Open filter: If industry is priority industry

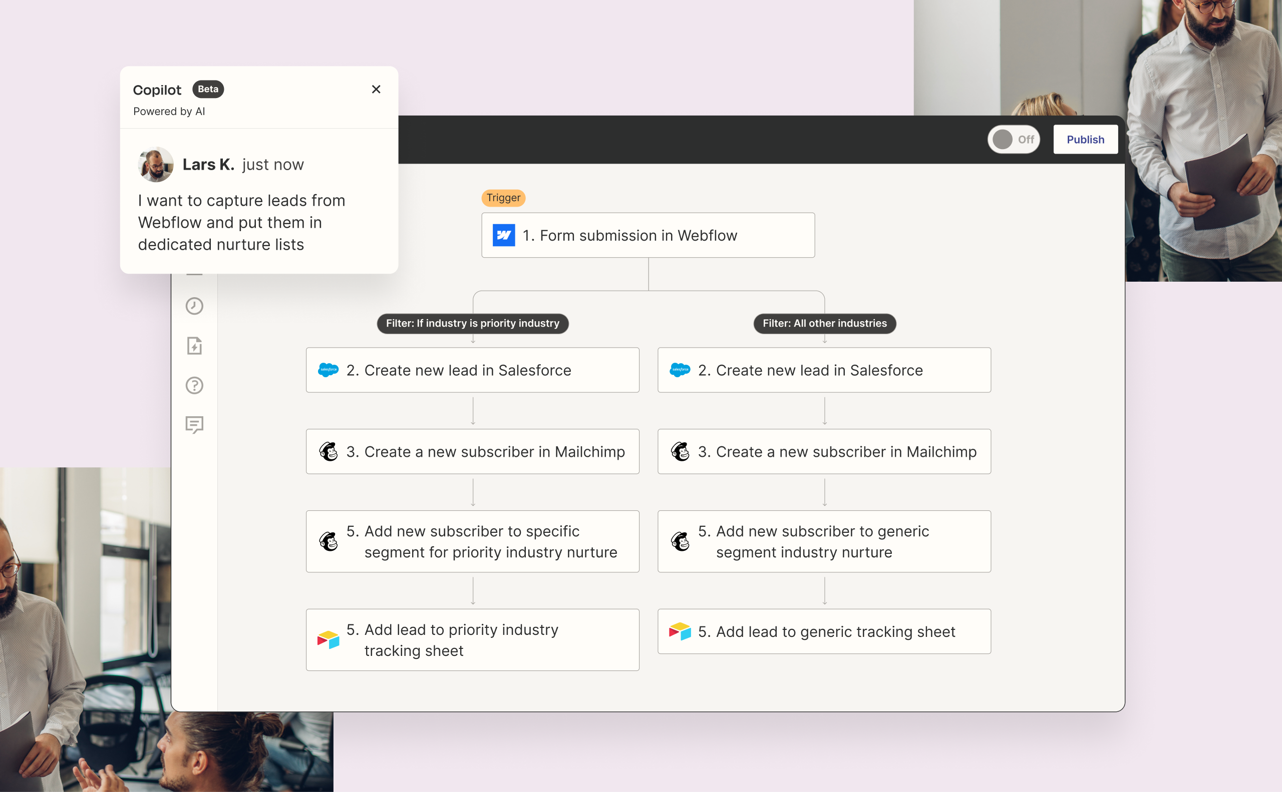pos(472,323)
